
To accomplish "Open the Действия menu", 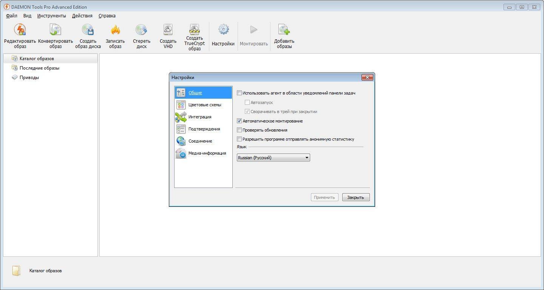I will pyautogui.click(x=82, y=16).
